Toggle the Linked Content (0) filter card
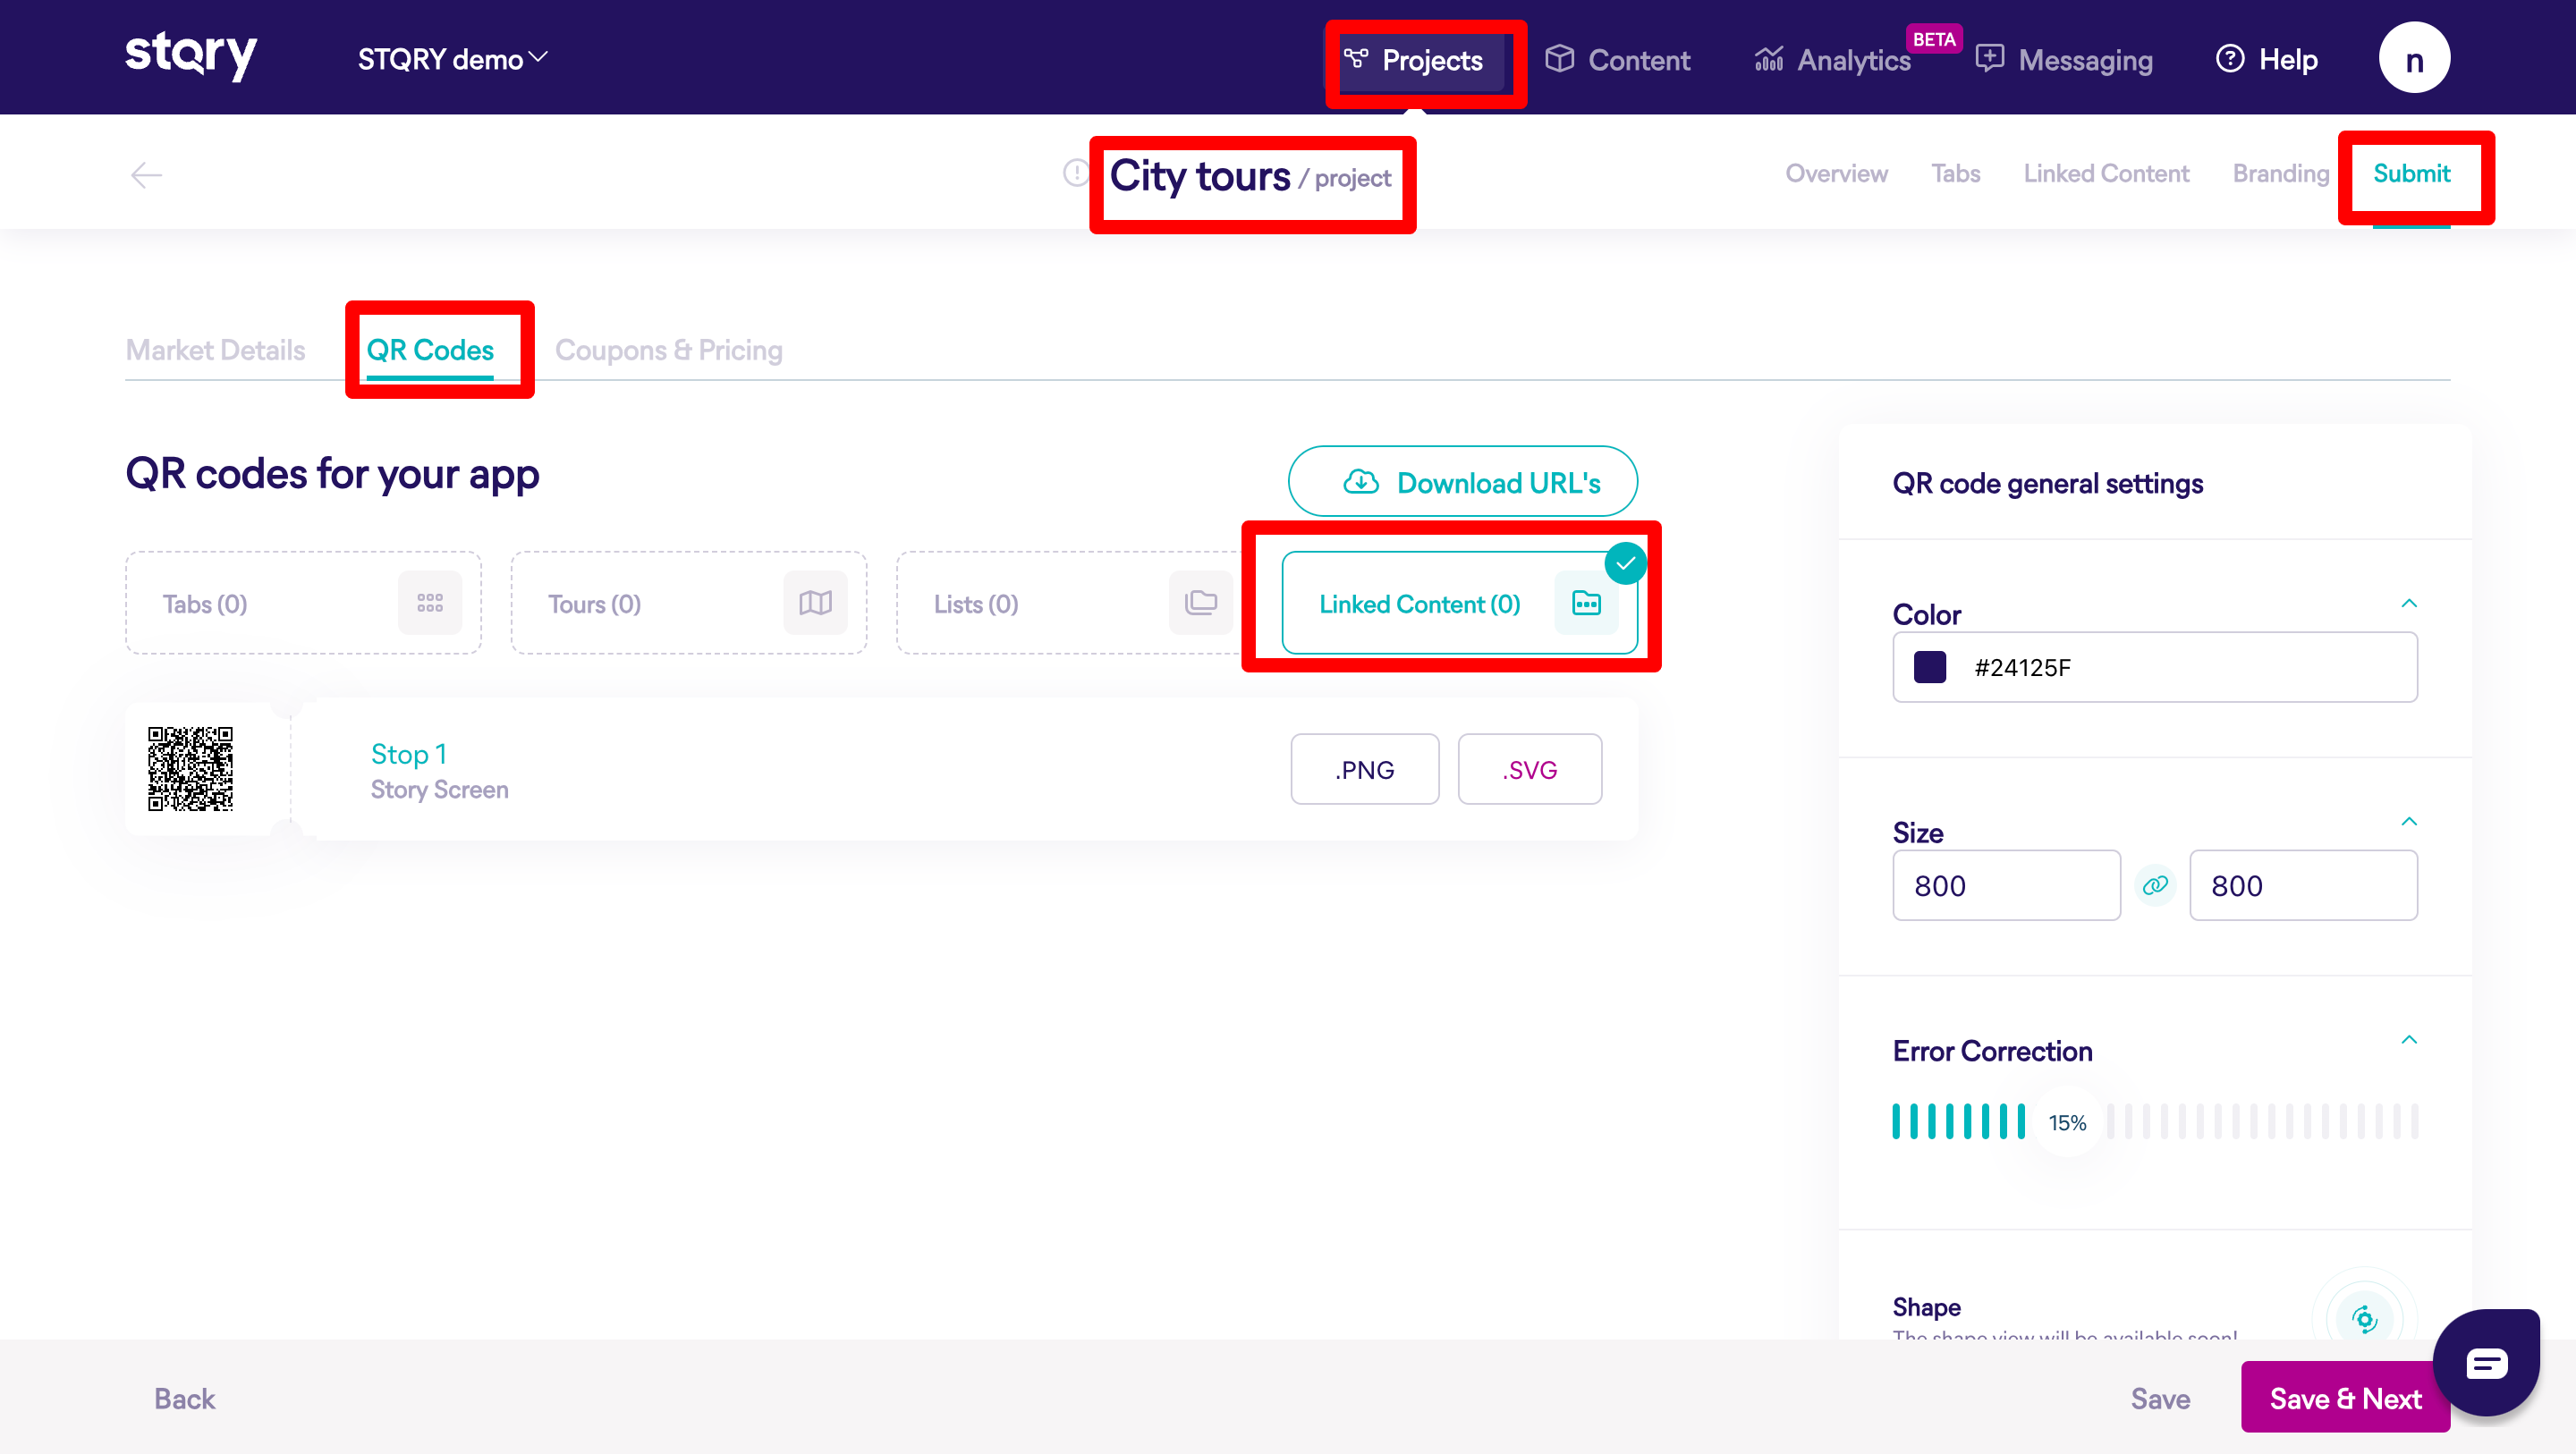Image resolution: width=2576 pixels, height=1454 pixels. click(x=1458, y=603)
